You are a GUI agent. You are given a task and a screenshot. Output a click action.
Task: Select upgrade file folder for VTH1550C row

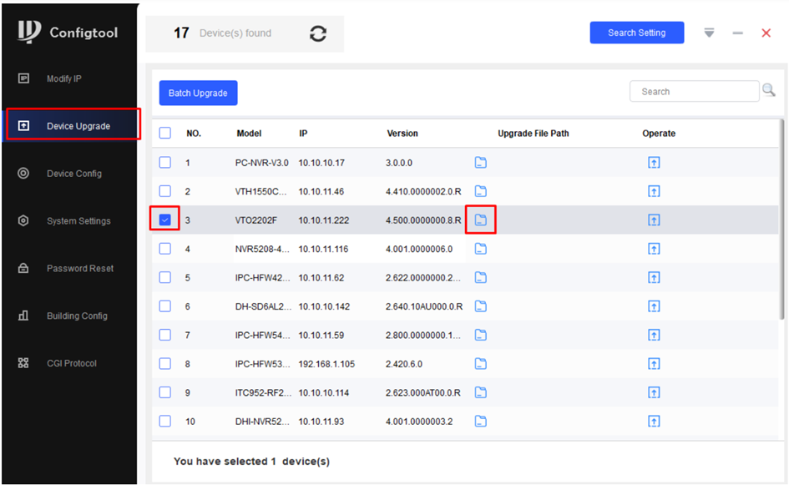pyautogui.click(x=480, y=191)
